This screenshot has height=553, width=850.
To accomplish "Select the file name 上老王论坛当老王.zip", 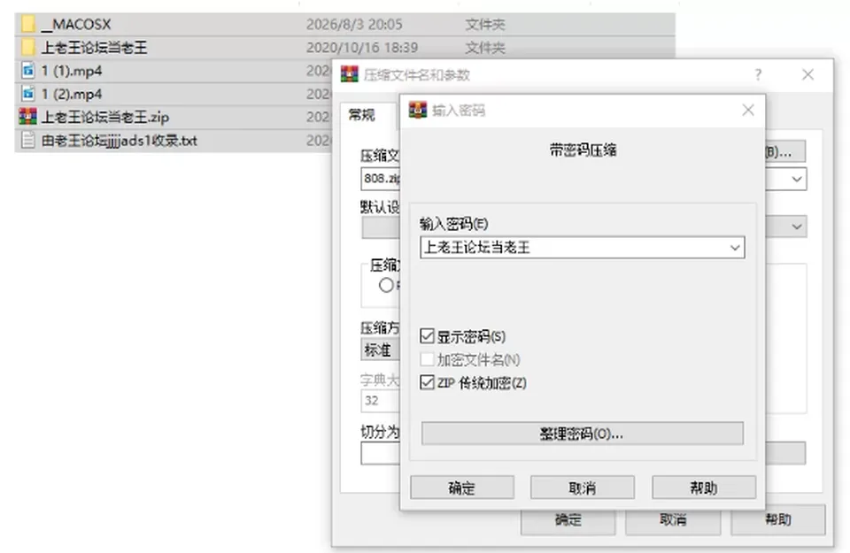I will pos(105,117).
